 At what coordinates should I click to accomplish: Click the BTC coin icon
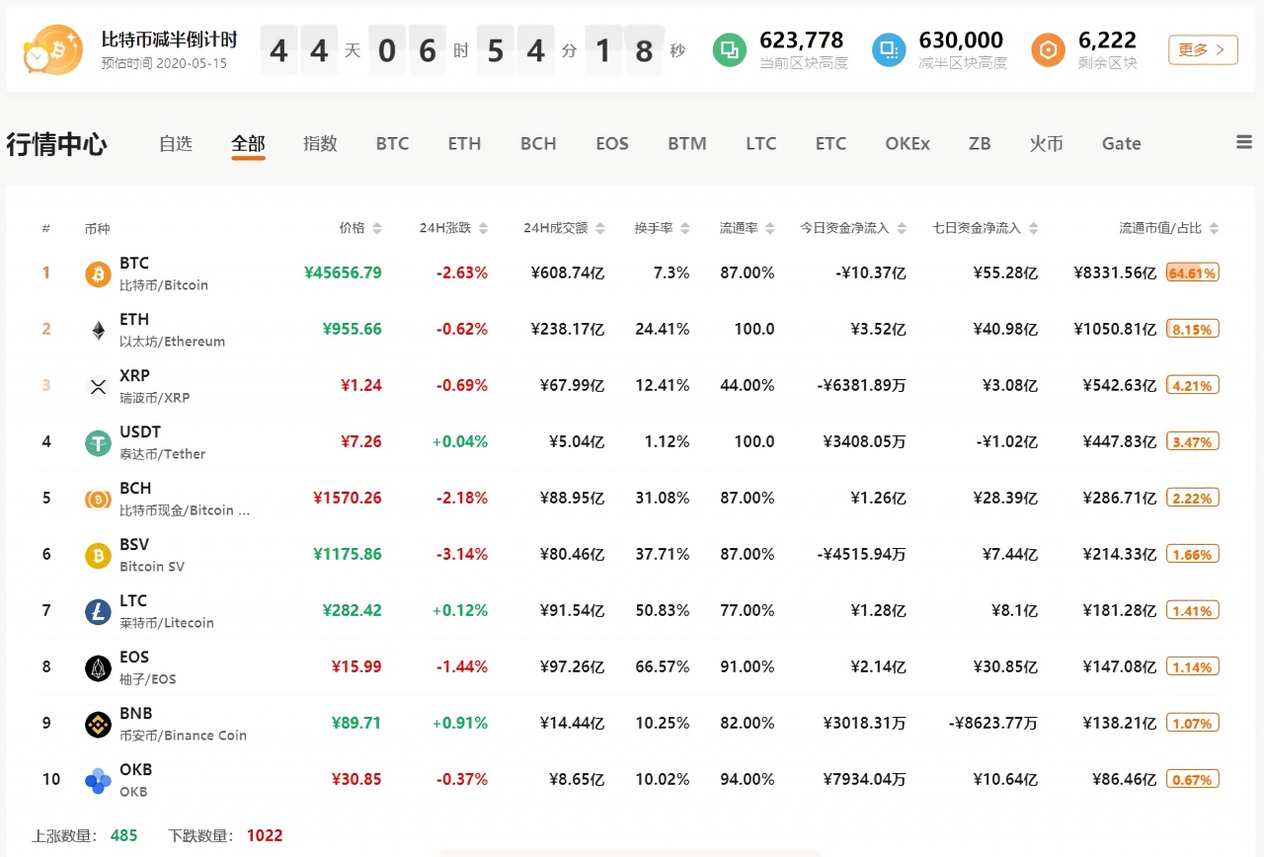click(98, 273)
